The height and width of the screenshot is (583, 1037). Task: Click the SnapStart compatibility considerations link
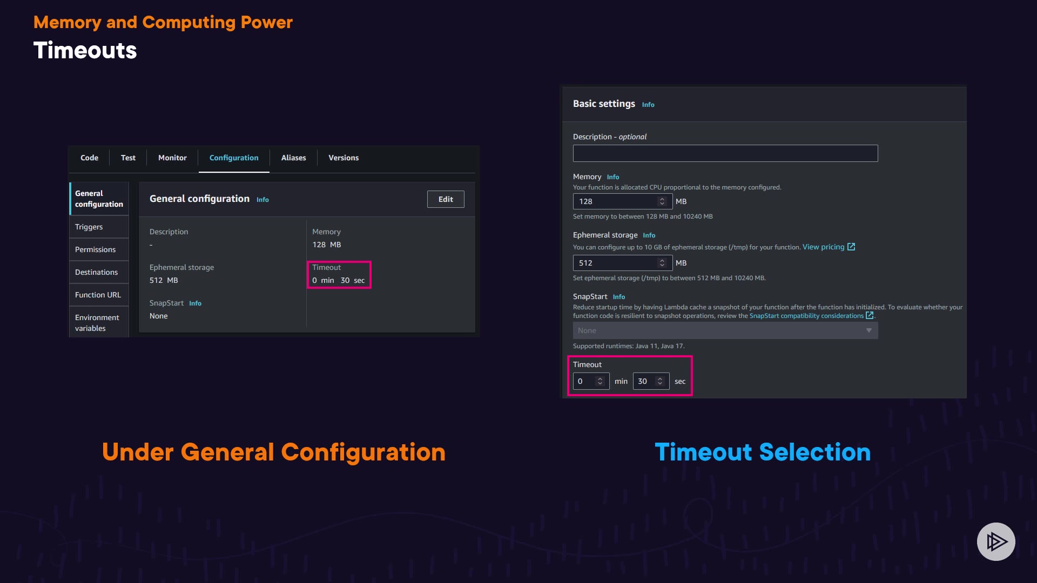806,316
